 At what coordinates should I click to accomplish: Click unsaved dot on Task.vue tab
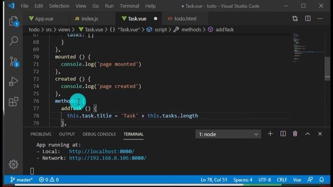point(156,19)
